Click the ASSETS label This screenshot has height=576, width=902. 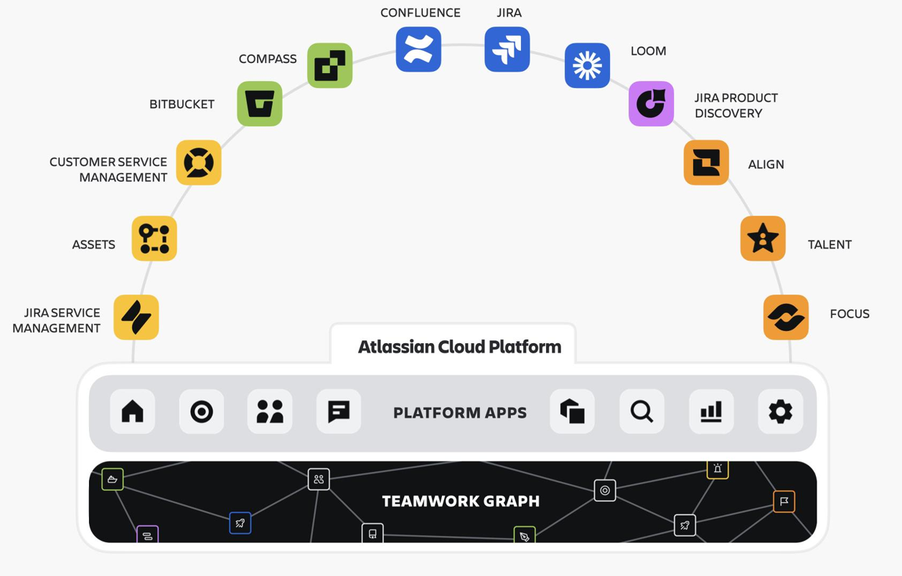pos(93,245)
